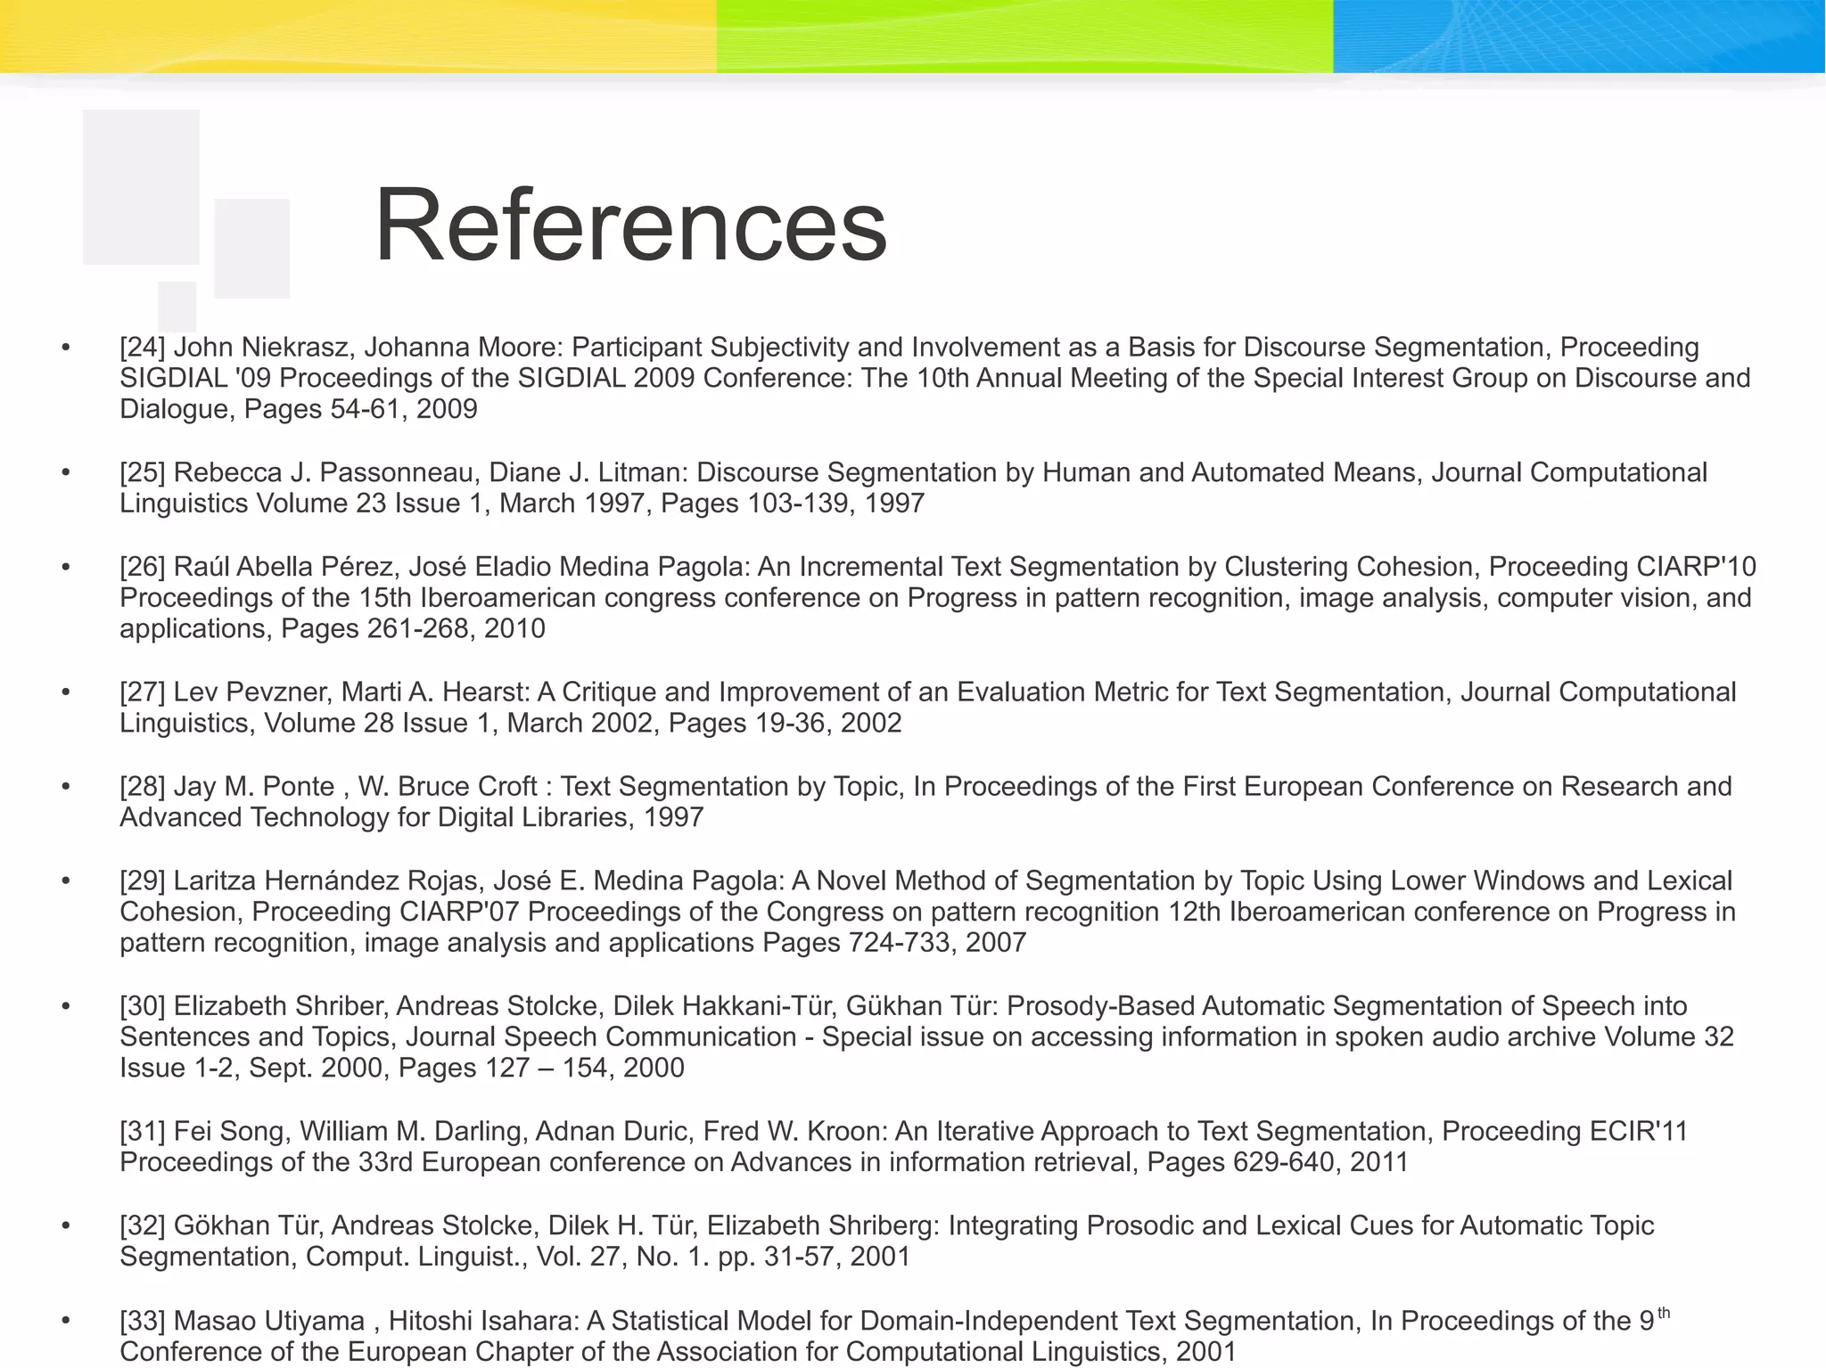Click "Issue 1-2, Sept. 2000" line
The image size is (1826, 1368).
click(402, 1068)
